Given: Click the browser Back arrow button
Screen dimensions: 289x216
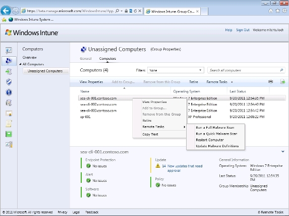Looking at the screenshot, I should pyautogui.click(x=6, y=11).
